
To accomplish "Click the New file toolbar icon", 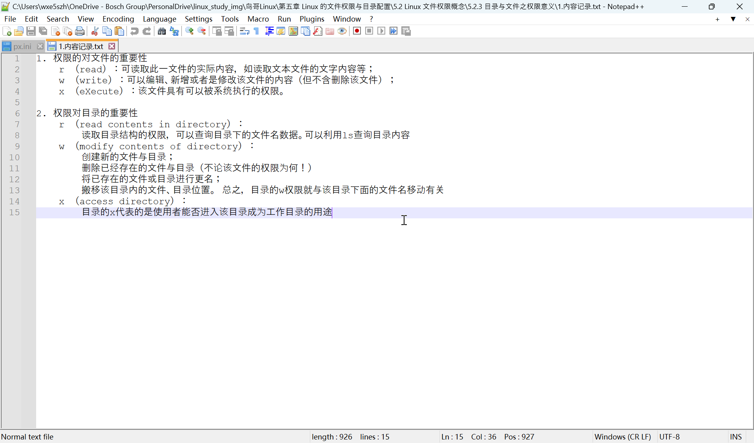I will [7, 31].
